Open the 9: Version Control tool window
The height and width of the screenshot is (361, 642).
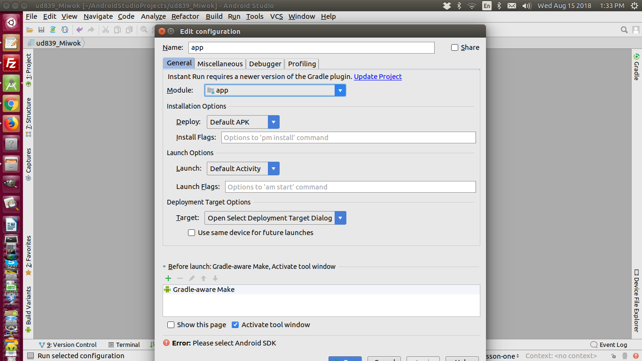coord(68,345)
